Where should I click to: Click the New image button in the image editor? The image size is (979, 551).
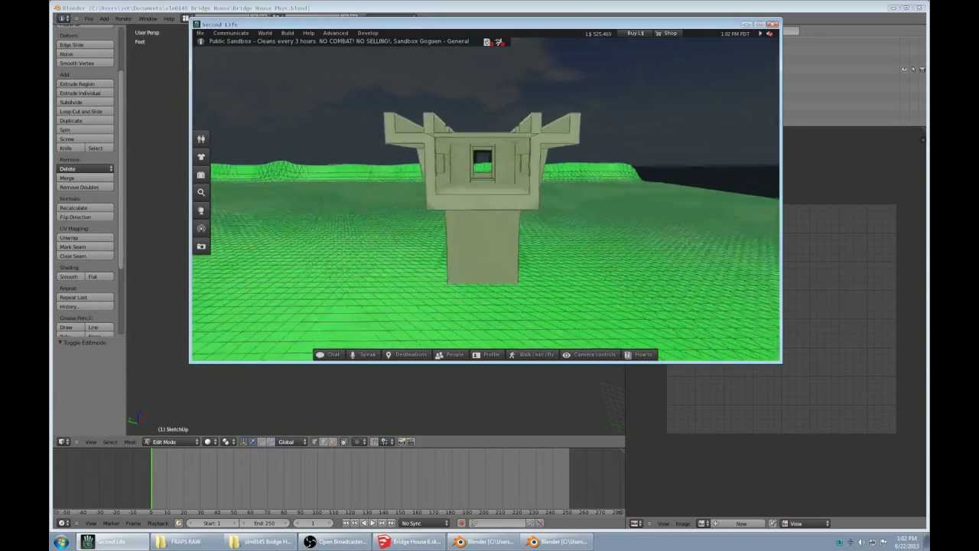tap(741, 523)
